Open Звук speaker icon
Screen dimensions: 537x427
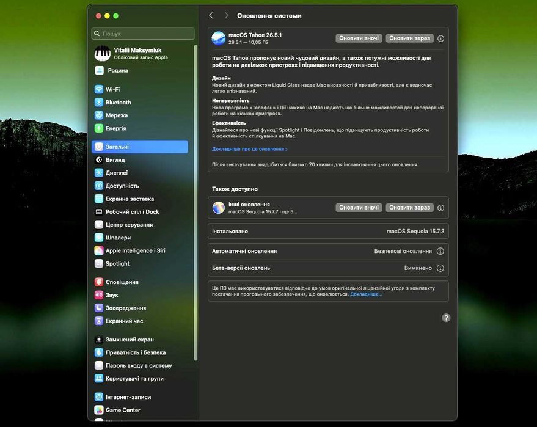click(98, 295)
